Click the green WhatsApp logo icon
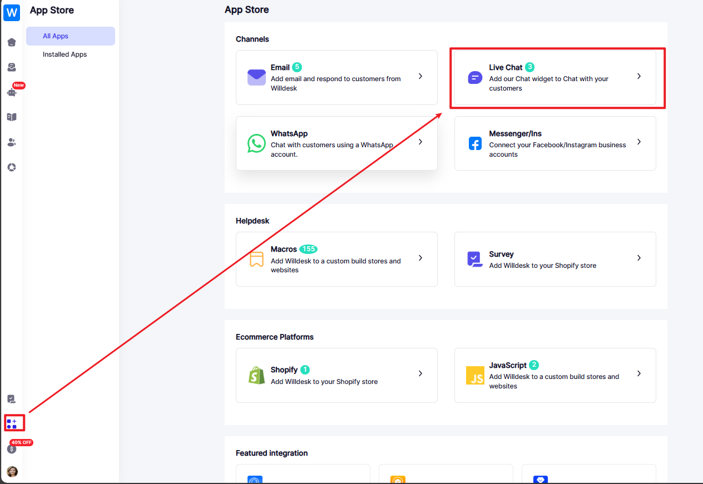 pos(256,143)
